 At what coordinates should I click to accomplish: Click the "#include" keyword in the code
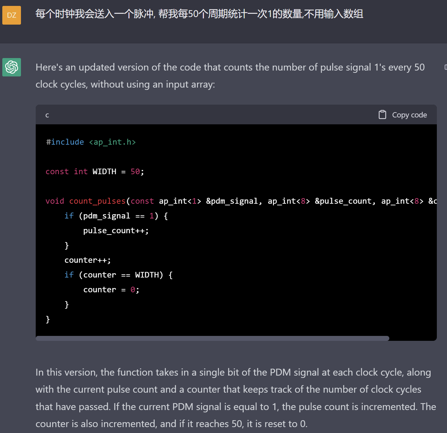65,142
